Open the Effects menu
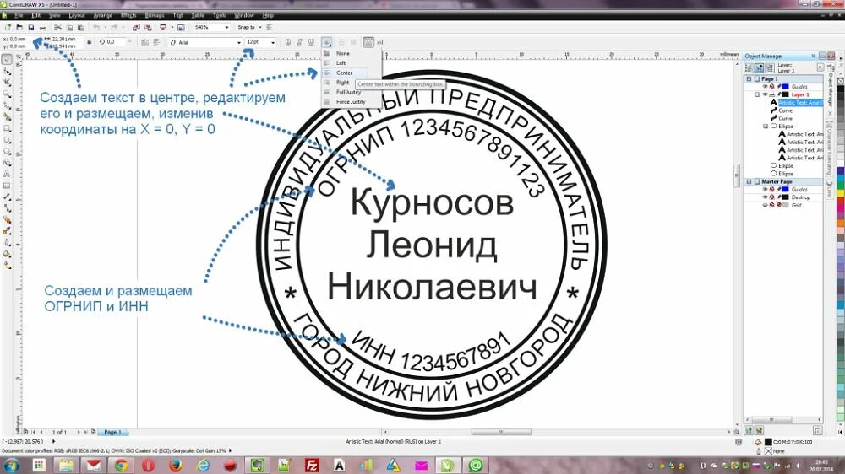845x474 pixels. coord(128,15)
